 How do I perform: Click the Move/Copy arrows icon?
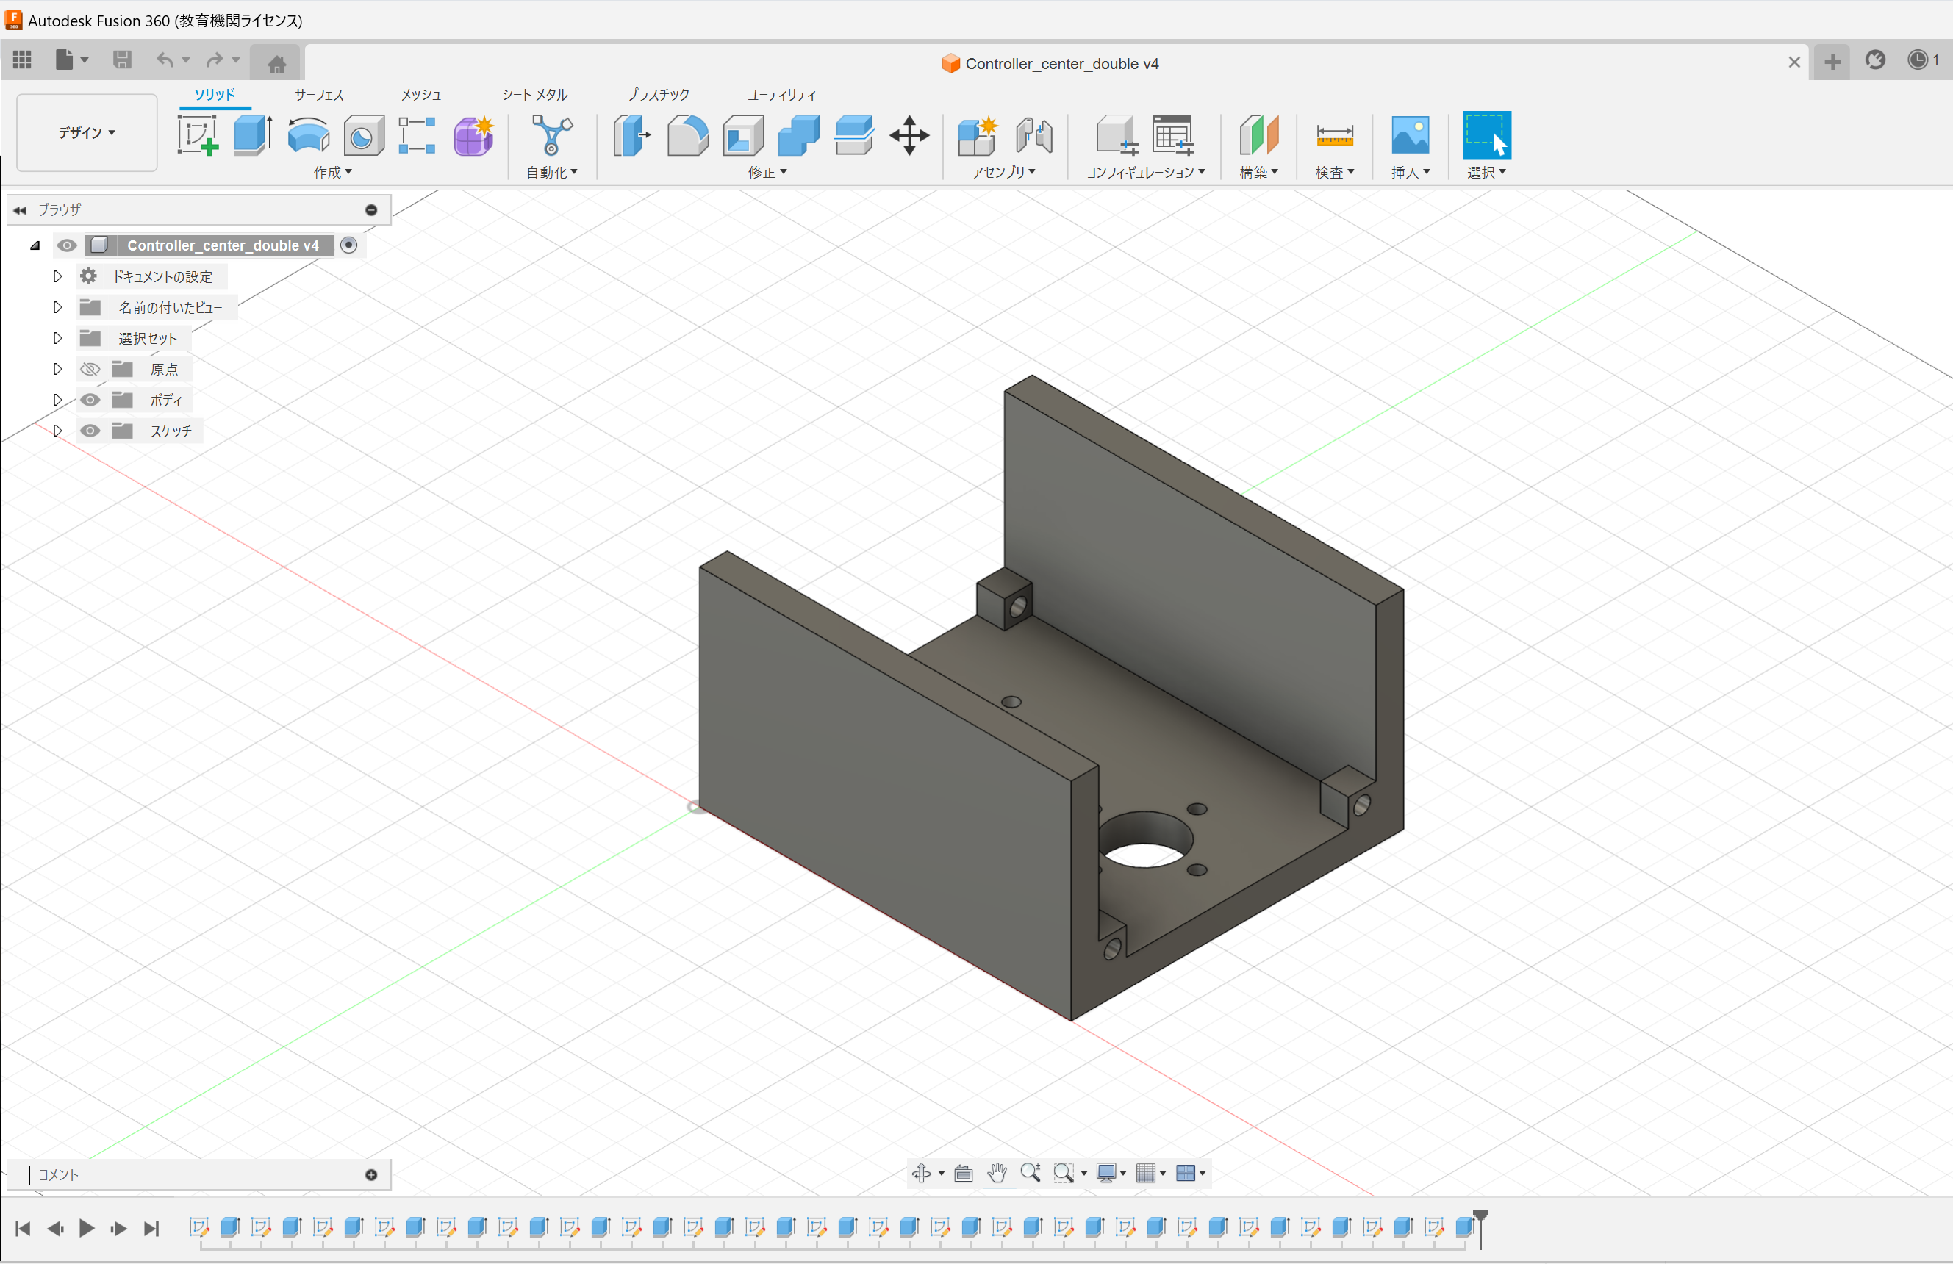point(909,134)
